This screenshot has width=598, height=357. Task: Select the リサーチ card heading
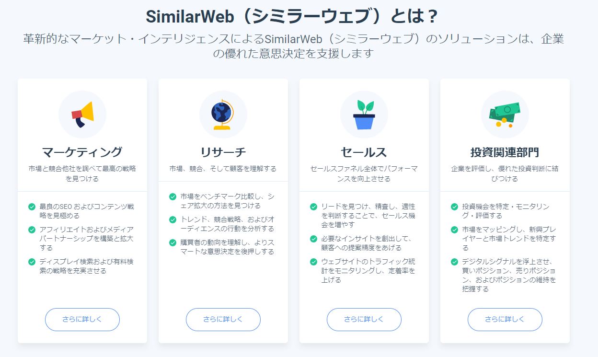coord(223,152)
